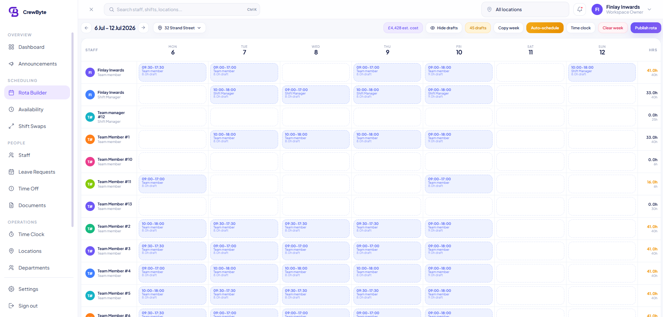Expand the 32 Strand Street location dropdown
Screen dimensions: 663x317
tap(180, 28)
